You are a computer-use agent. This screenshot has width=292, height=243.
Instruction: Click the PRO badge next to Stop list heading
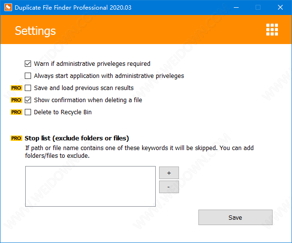(x=16, y=138)
